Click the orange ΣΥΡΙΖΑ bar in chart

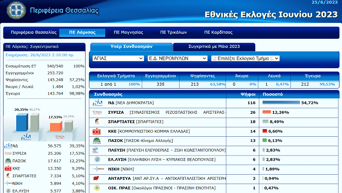pyautogui.click(x=56, y=126)
